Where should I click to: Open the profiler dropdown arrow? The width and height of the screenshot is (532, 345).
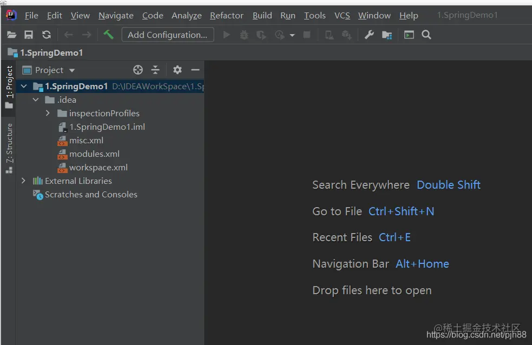(292, 35)
